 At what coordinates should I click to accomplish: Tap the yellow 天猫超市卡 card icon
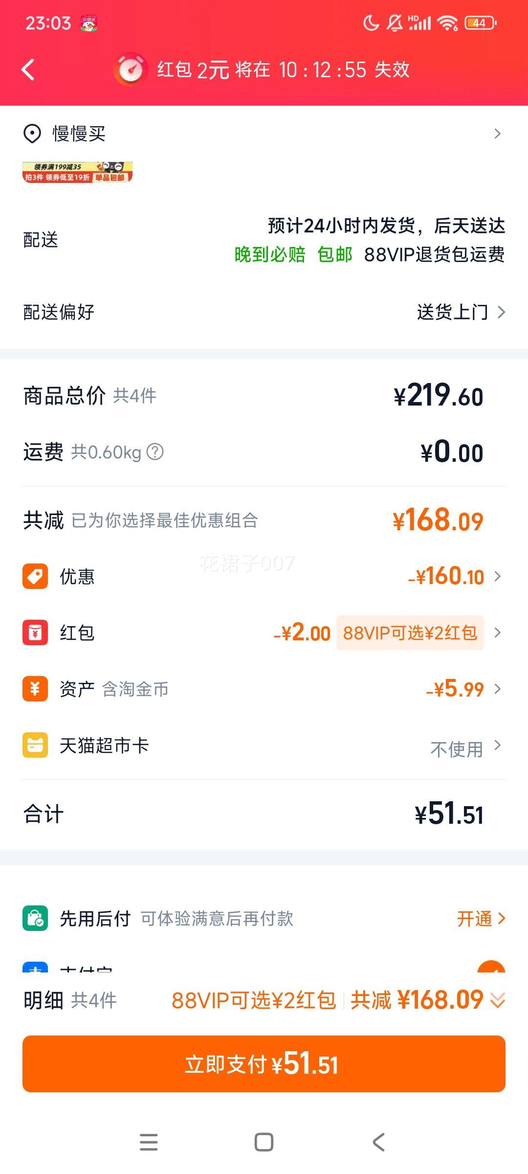coord(35,745)
